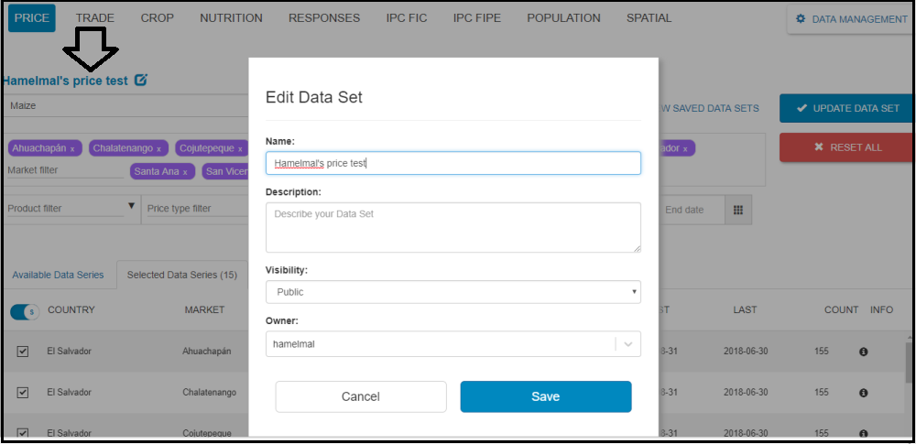This screenshot has width=916, height=444.
Task: Click the red RESET ALL button
Action: pyautogui.click(x=845, y=147)
